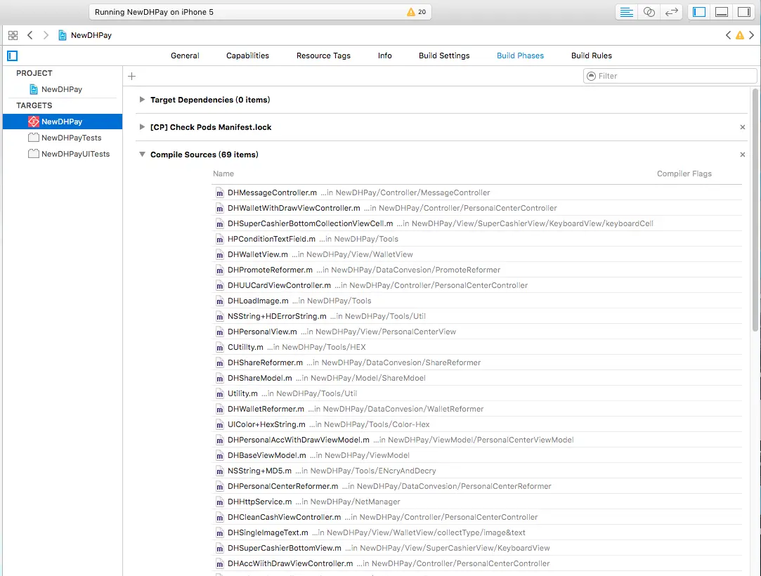Select DHSuperCashierBottomCollectionViewCell.m row
Image resolution: width=761 pixels, height=576 pixels.
[476, 223]
